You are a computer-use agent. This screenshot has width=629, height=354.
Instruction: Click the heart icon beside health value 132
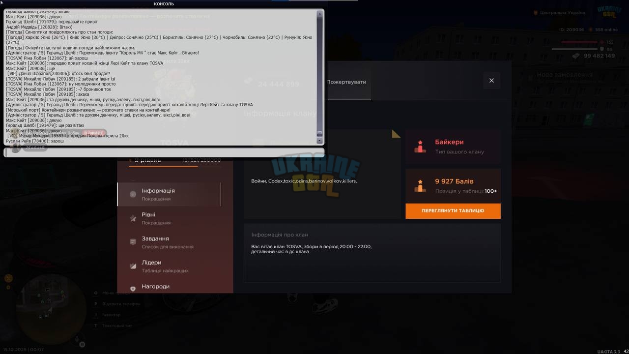point(602,42)
